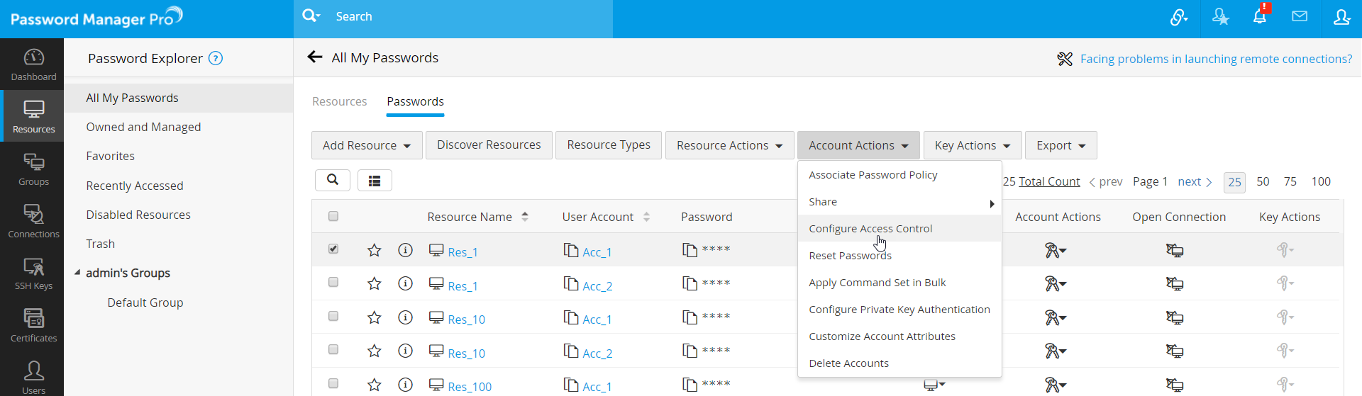
Task: Open the Key Actions dropdown button
Action: [972, 145]
